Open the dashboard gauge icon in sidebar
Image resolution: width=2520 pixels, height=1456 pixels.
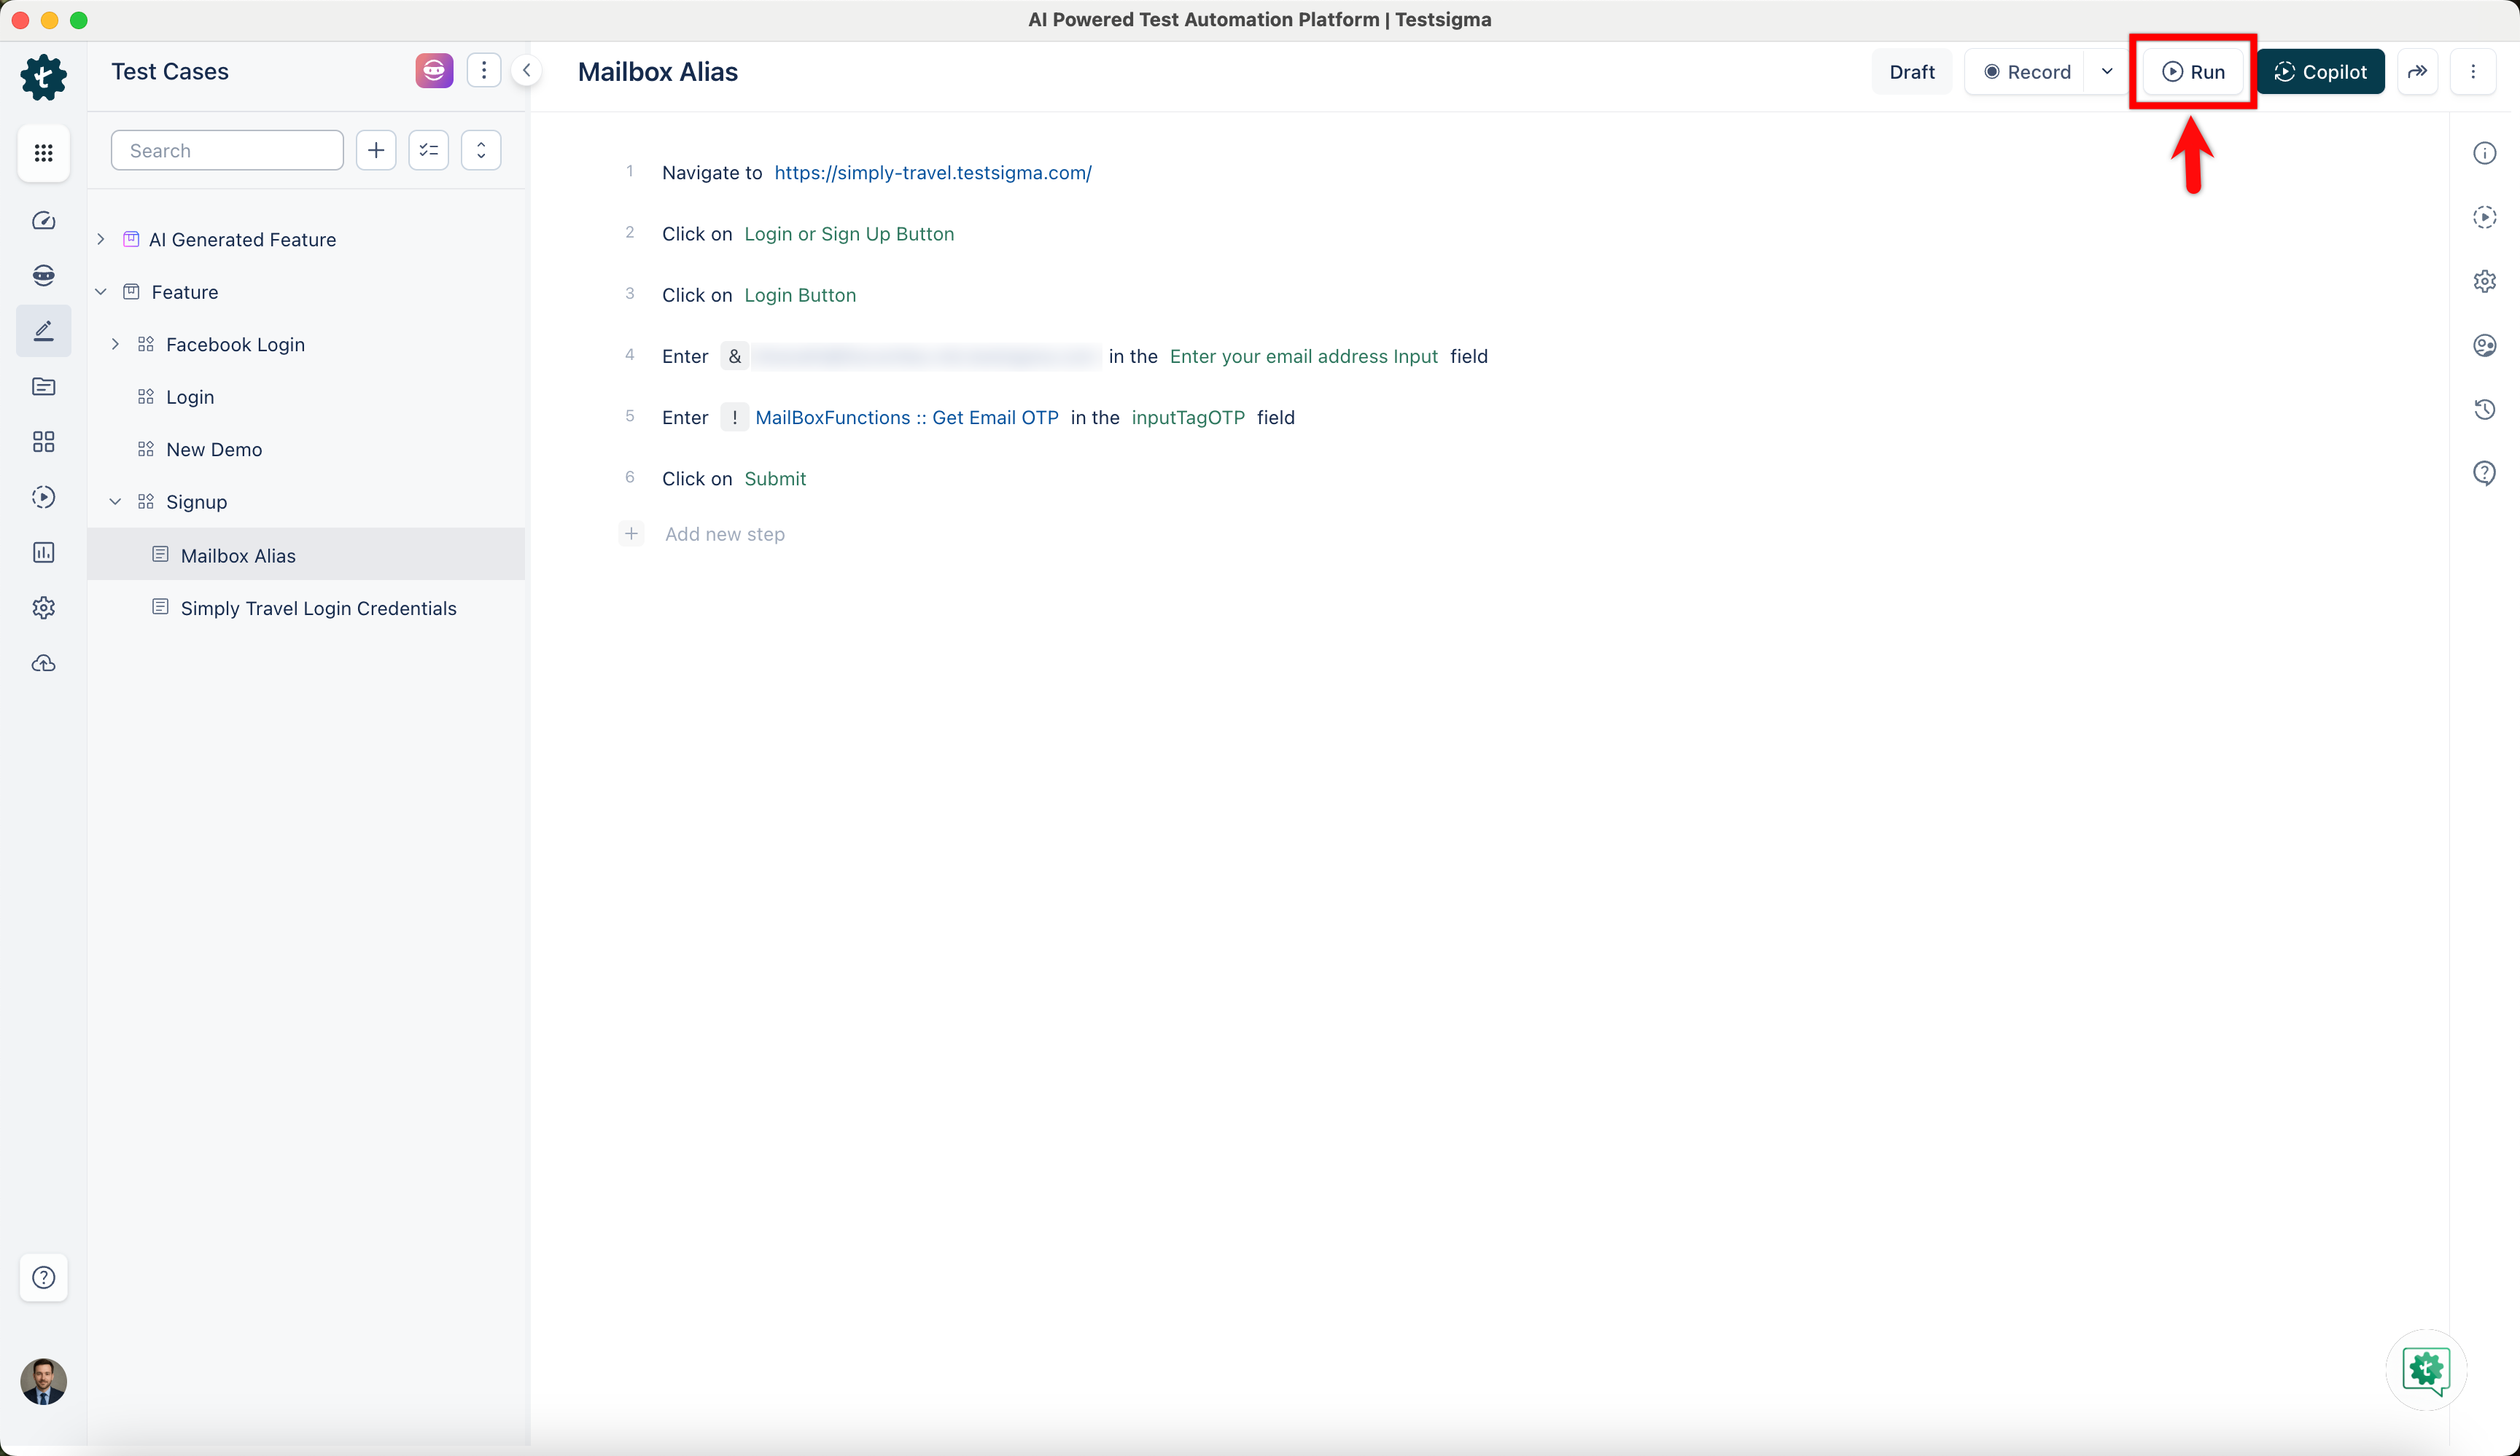(x=43, y=221)
